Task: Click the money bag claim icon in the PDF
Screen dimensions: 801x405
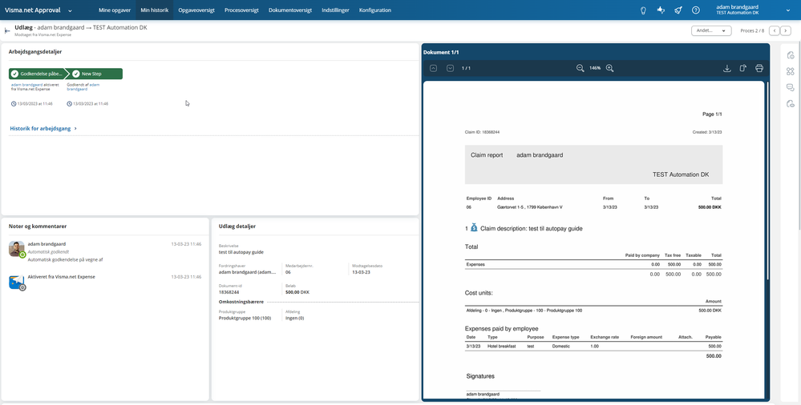Action: point(474,227)
